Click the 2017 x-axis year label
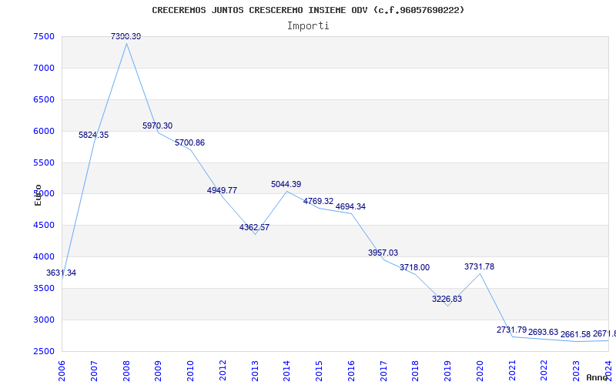The width and height of the screenshot is (616, 385). tap(383, 371)
